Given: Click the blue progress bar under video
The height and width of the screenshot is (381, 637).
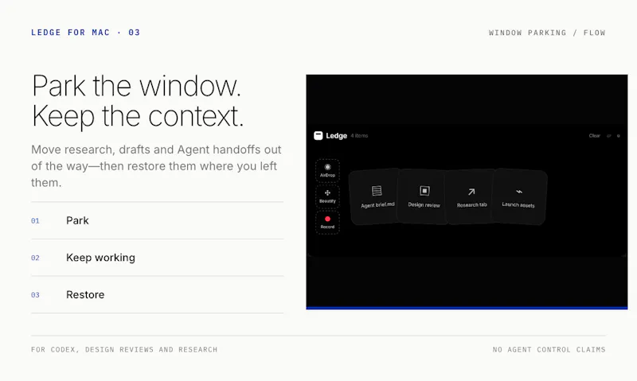Looking at the screenshot, I should click(467, 308).
